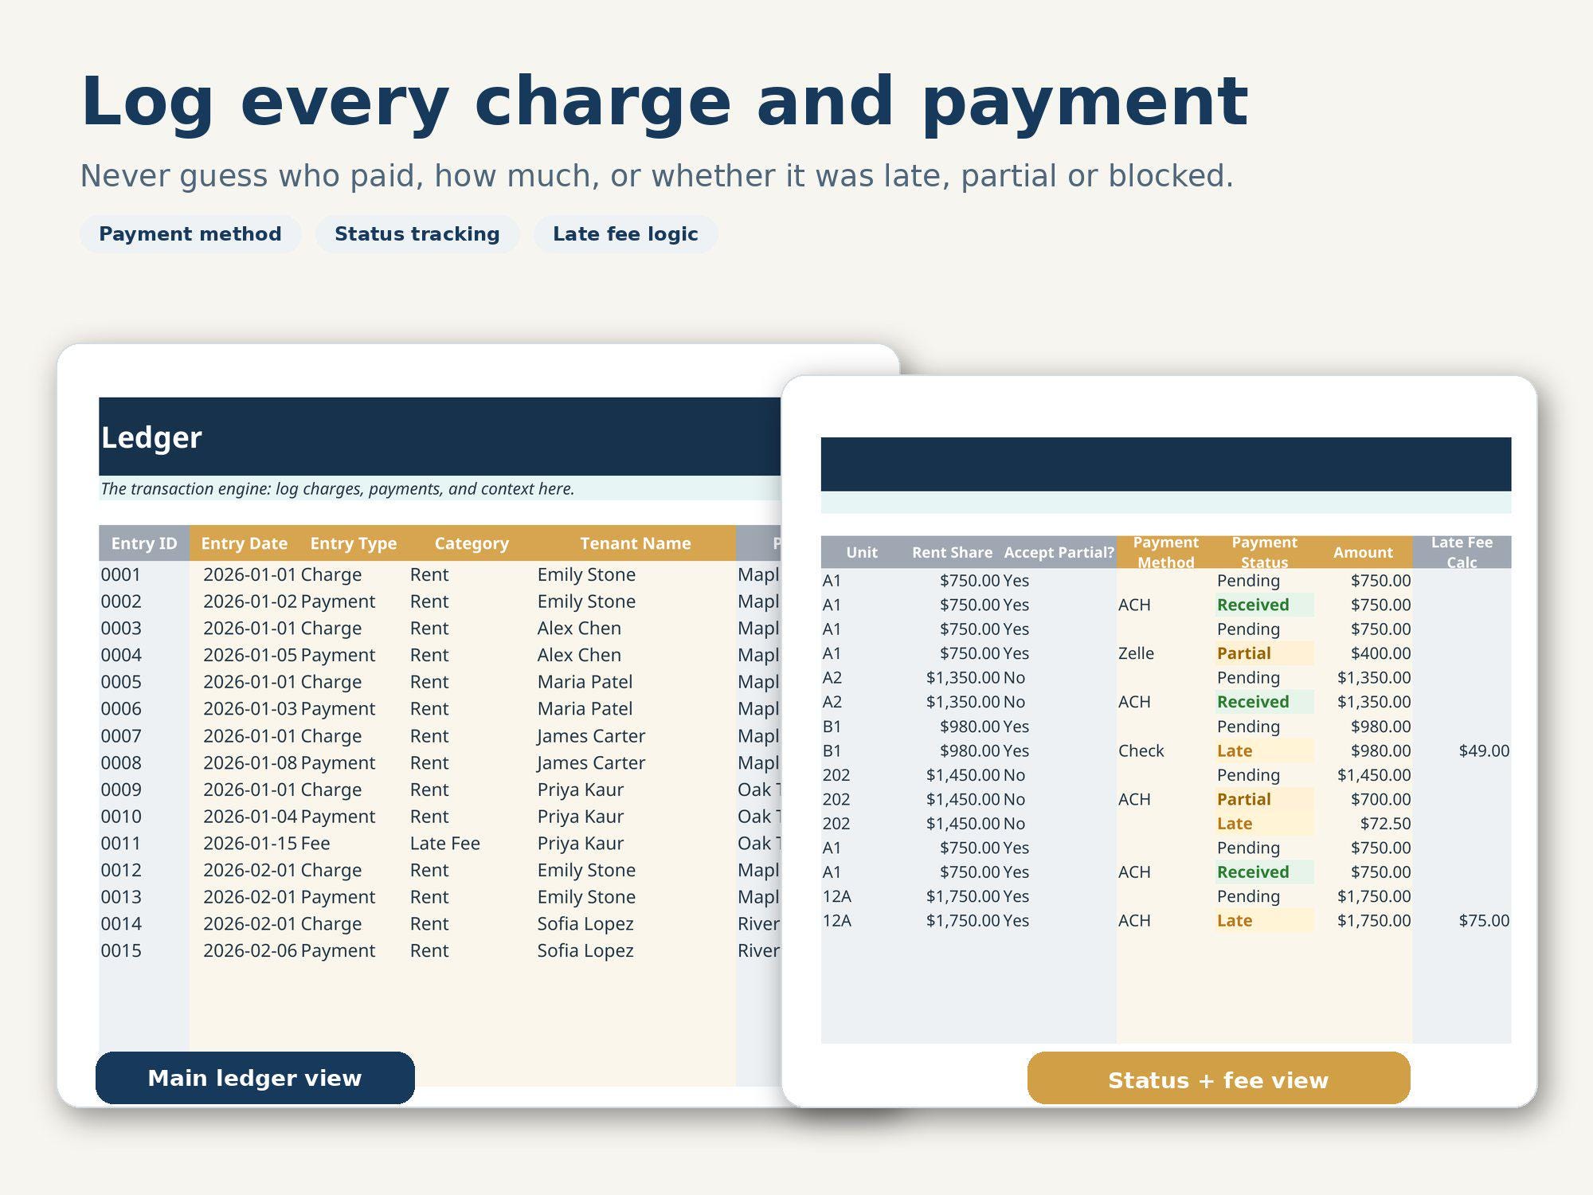1593x1195 pixels.
Task: Select the Entry Date column header
Action: point(245,543)
